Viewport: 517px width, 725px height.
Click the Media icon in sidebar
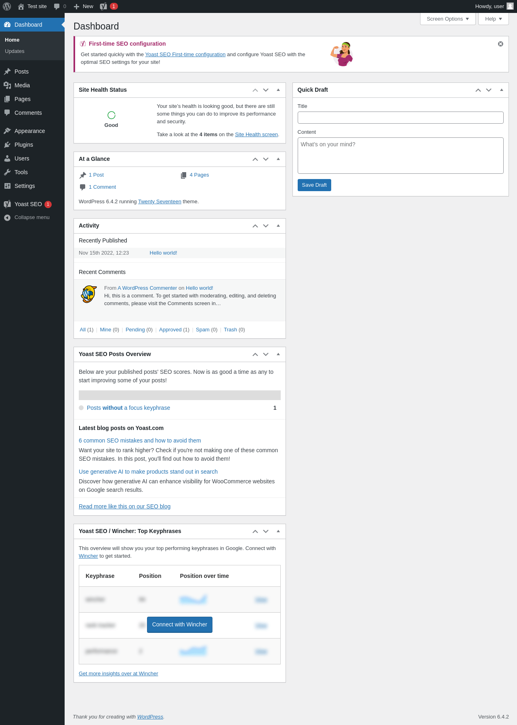coord(7,85)
